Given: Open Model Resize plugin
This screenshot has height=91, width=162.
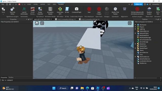Looking at the screenshot, I should click(x=33, y=11).
